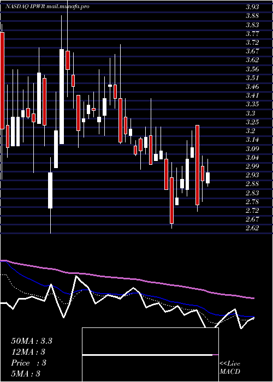Click the 5MA : 3 indicator readout
Viewport: 273px width, 382px height.
click(26, 374)
